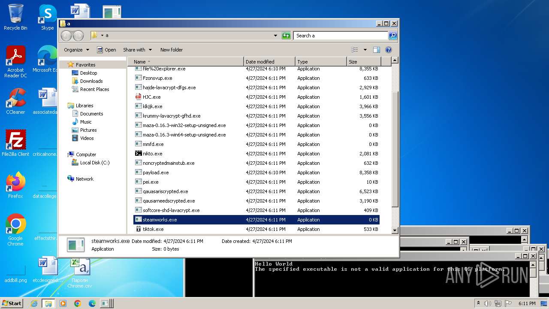Show hidden system tray icons arrow
Screen dimensions: 549x309
[478, 303]
